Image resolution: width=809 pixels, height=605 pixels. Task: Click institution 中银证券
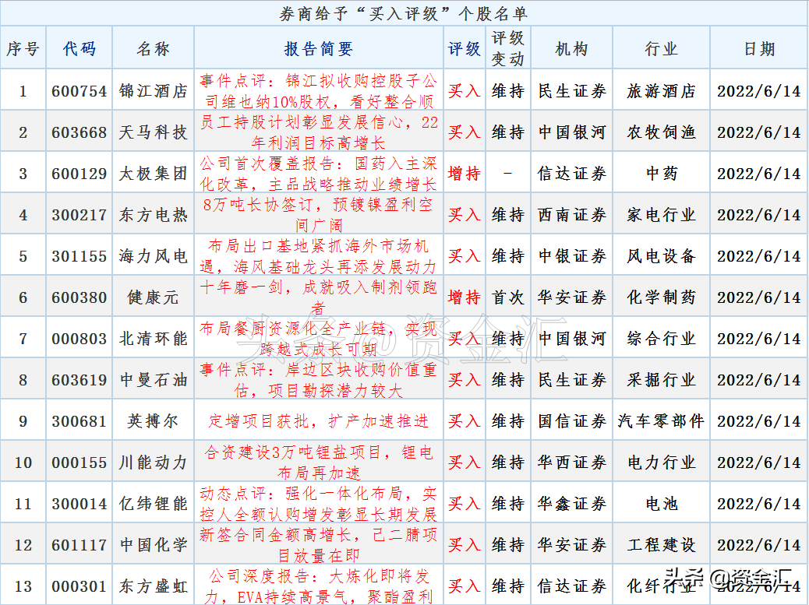click(571, 256)
